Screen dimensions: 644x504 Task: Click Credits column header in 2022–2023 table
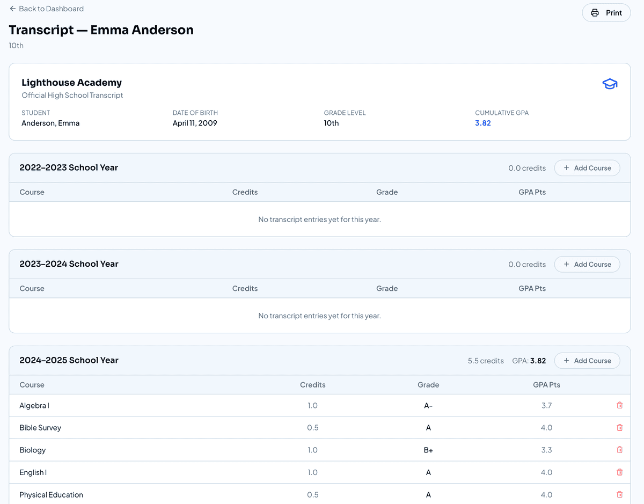tap(245, 192)
